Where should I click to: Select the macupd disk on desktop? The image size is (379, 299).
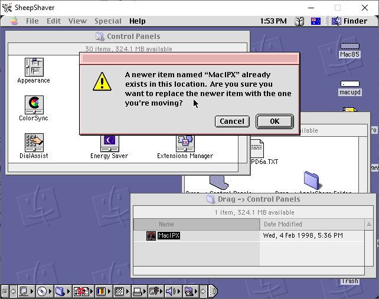[349, 84]
